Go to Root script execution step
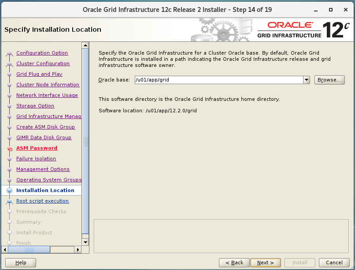Viewport: 355px width, 270px height. click(x=42, y=201)
